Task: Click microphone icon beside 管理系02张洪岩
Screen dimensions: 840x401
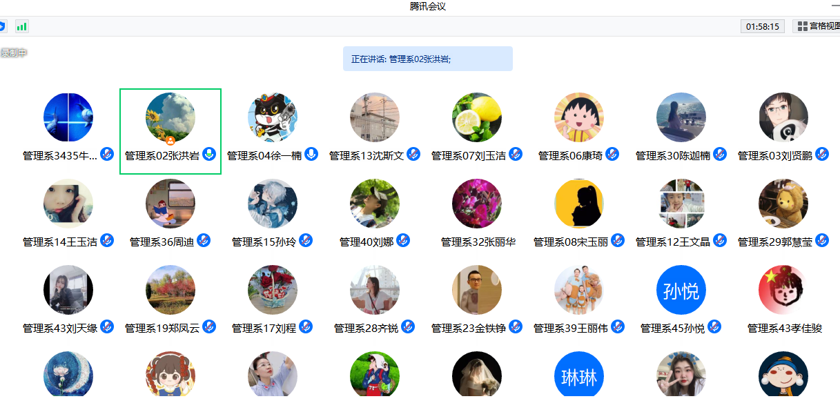Action: pyautogui.click(x=209, y=154)
